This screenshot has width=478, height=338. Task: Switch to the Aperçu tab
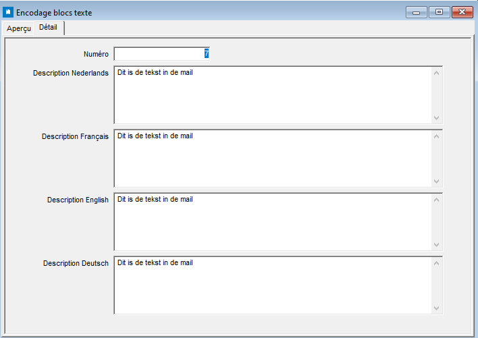click(19, 28)
